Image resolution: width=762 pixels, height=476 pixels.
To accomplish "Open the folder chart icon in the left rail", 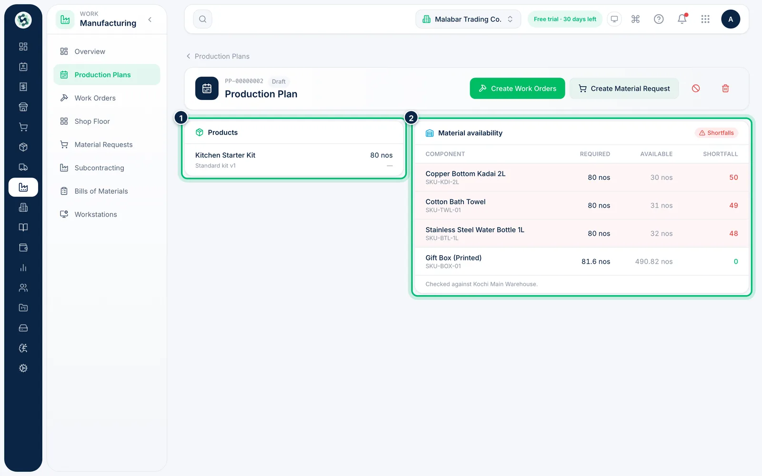I will [23, 308].
